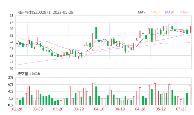Click the 8万 volume axis label
This screenshot has width=194, height=115.
tap(11, 78)
